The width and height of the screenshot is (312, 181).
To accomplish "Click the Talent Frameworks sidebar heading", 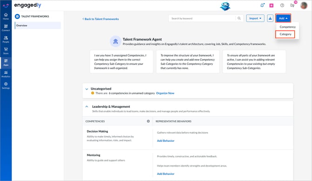I will click(x=35, y=16).
